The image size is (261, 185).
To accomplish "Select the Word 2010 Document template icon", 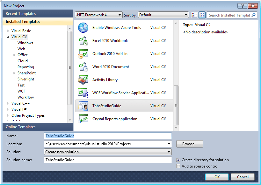I will (x=83, y=67).
